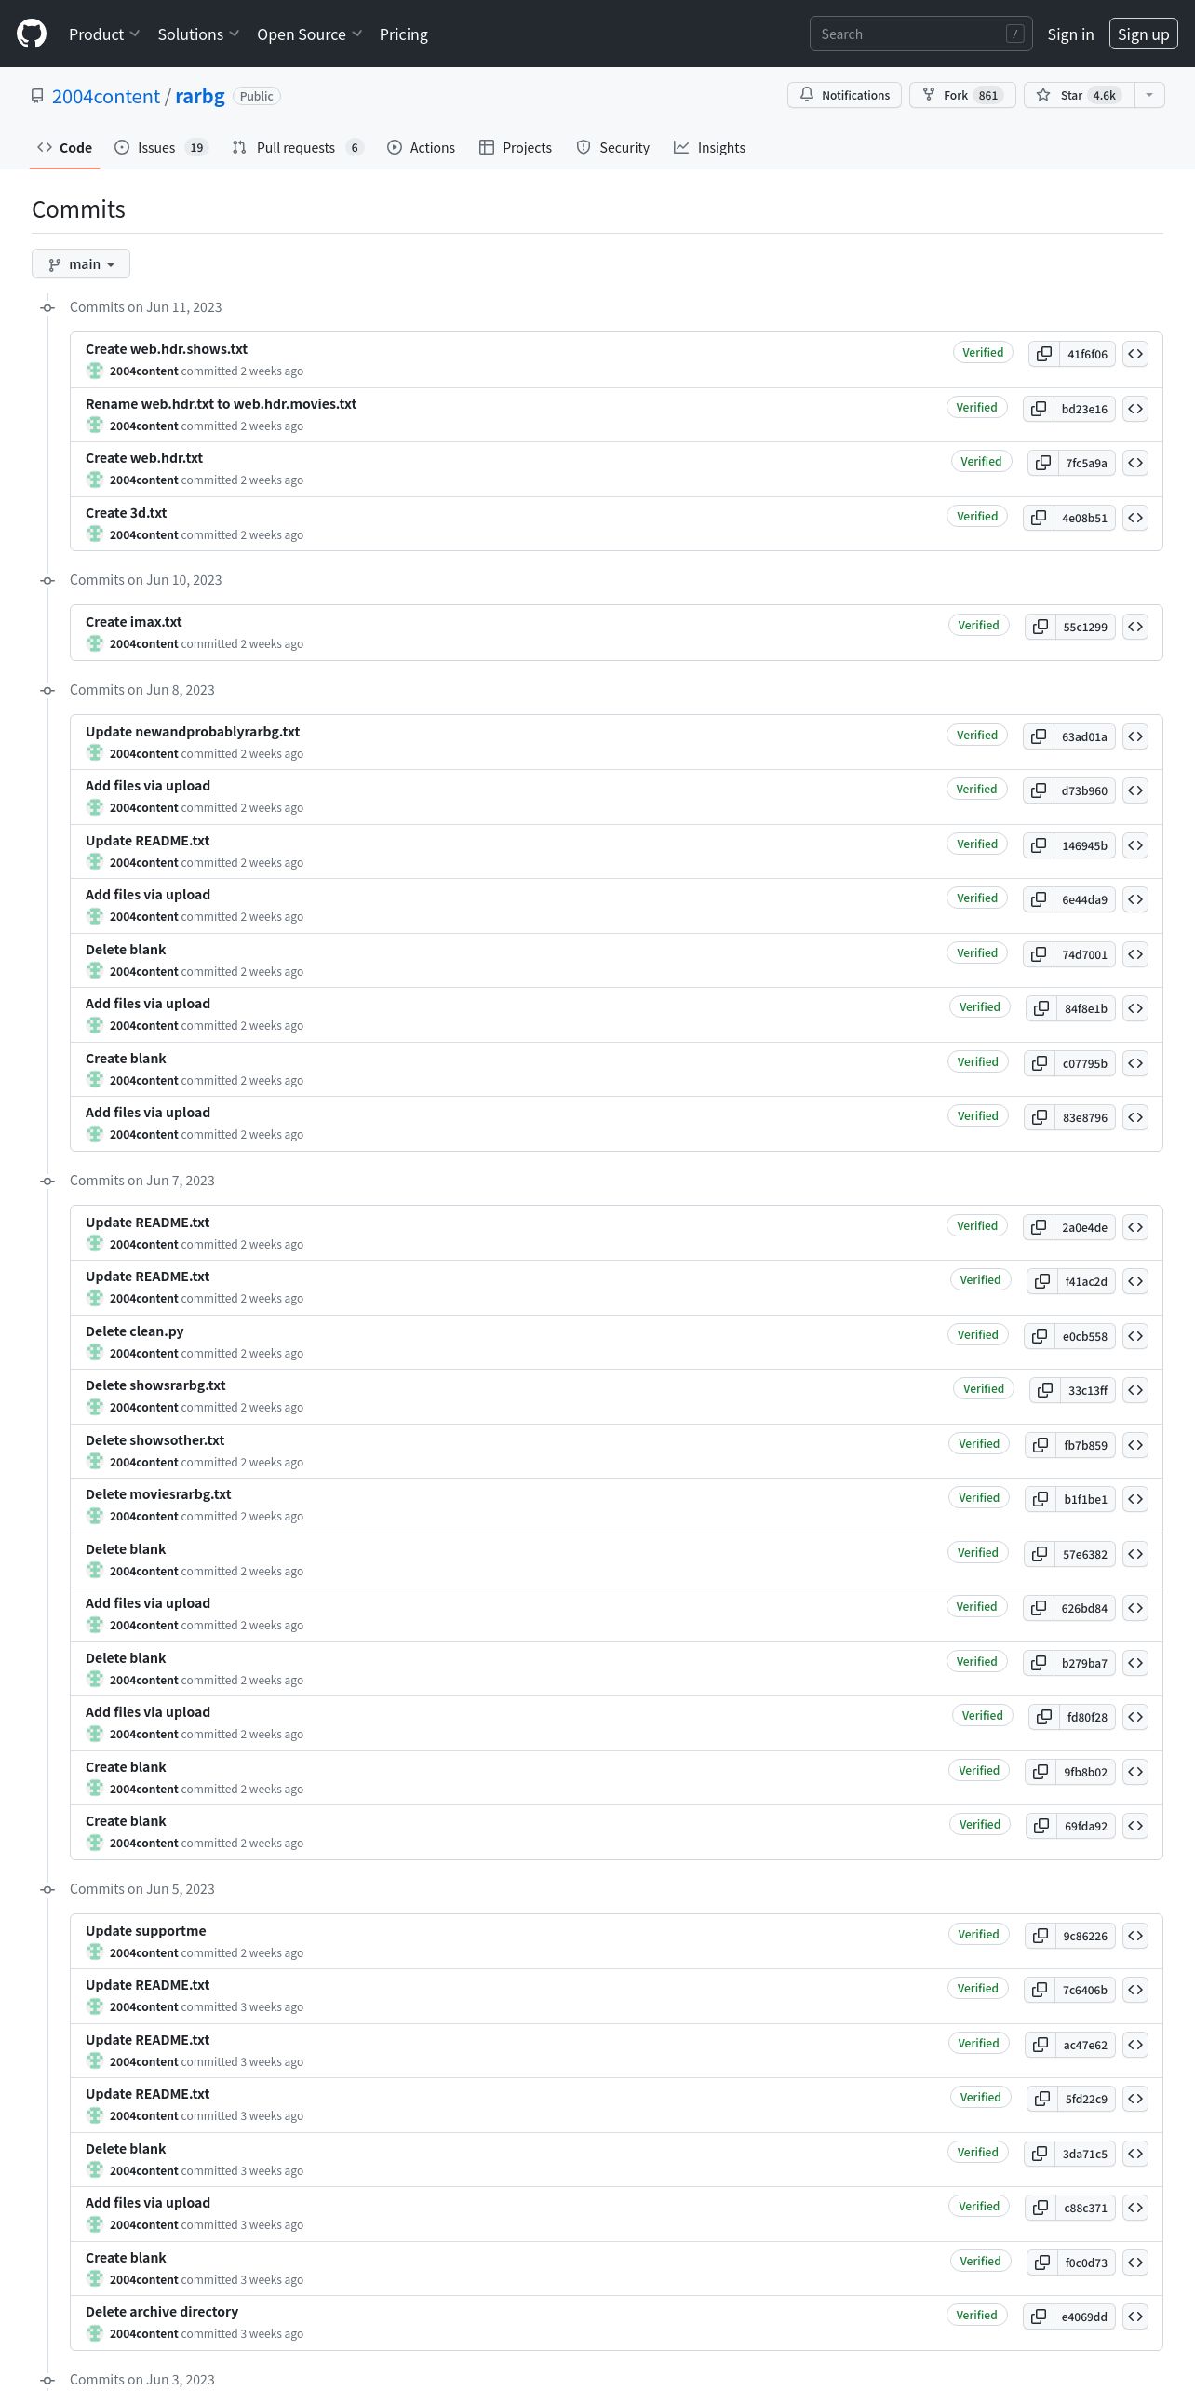The width and height of the screenshot is (1195, 2391).
Task: Open the Insights tab
Action: 709,147
